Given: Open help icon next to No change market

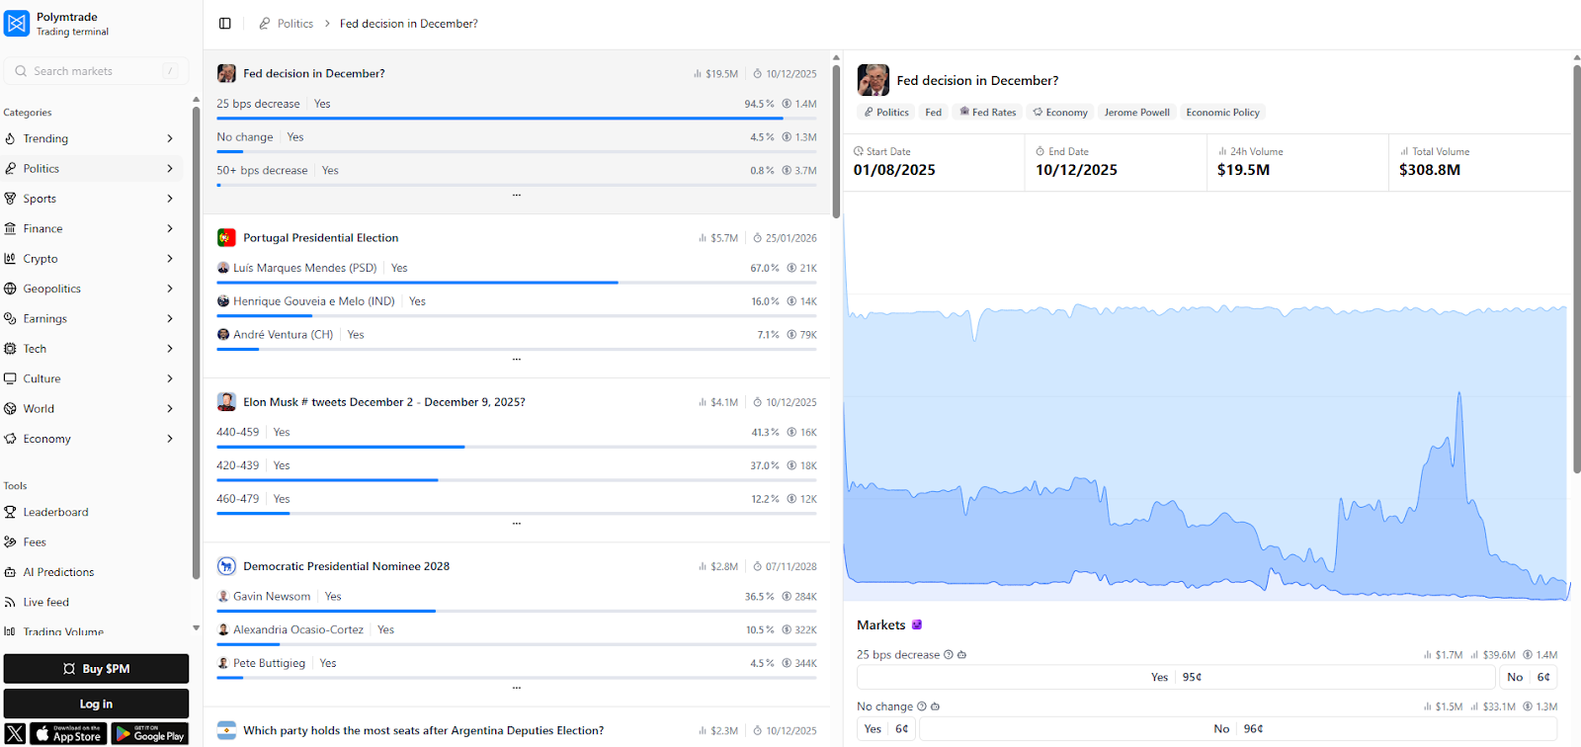Looking at the screenshot, I should (922, 706).
